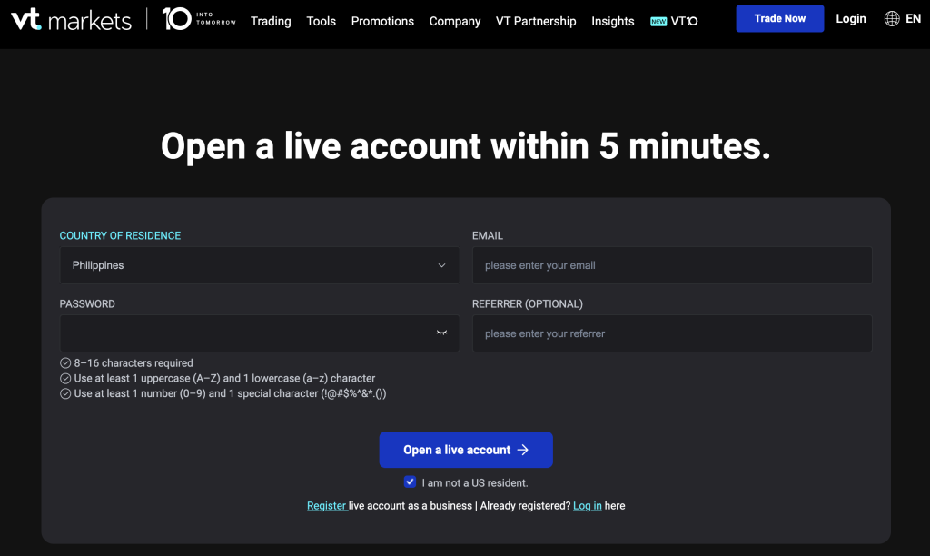Open the EN language selector
Viewport: 930px width, 556px height.
(913, 19)
